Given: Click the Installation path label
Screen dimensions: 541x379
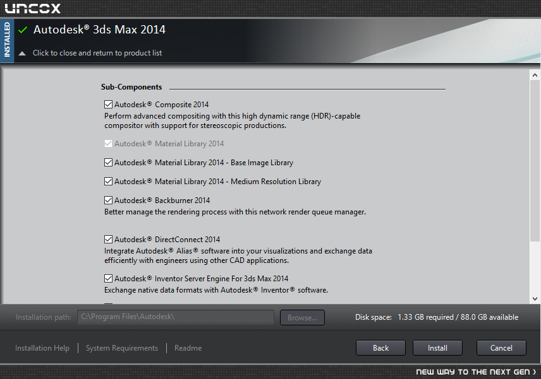Looking at the screenshot, I should point(44,317).
